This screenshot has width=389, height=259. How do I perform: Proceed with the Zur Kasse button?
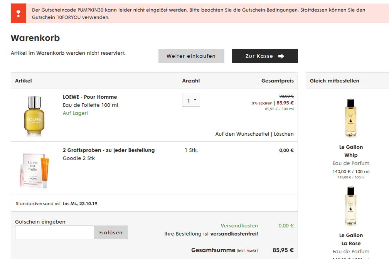click(x=265, y=56)
